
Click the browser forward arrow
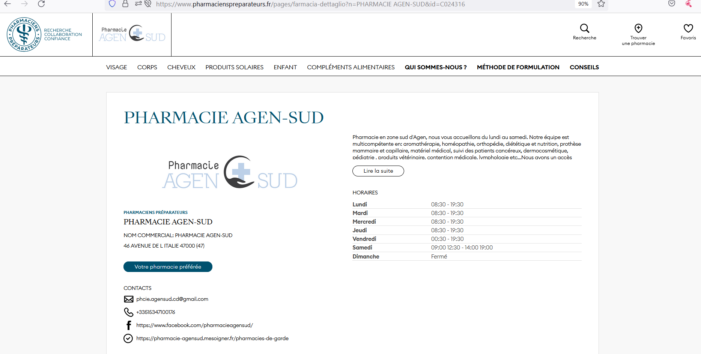click(24, 4)
